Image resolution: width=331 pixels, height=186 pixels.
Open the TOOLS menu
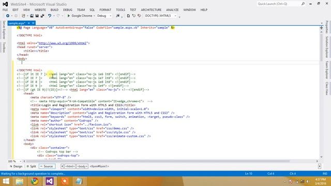tap(121, 10)
